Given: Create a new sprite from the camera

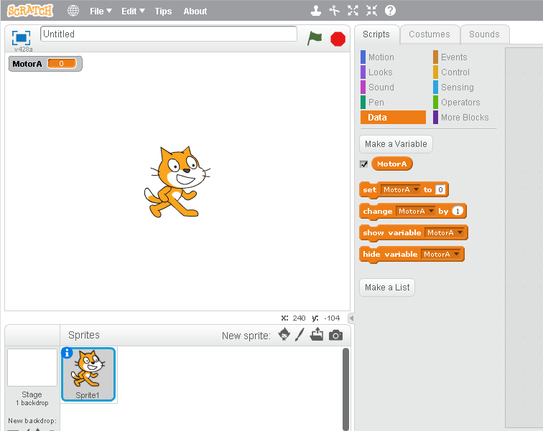Looking at the screenshot, I should [x=335, y=335].
